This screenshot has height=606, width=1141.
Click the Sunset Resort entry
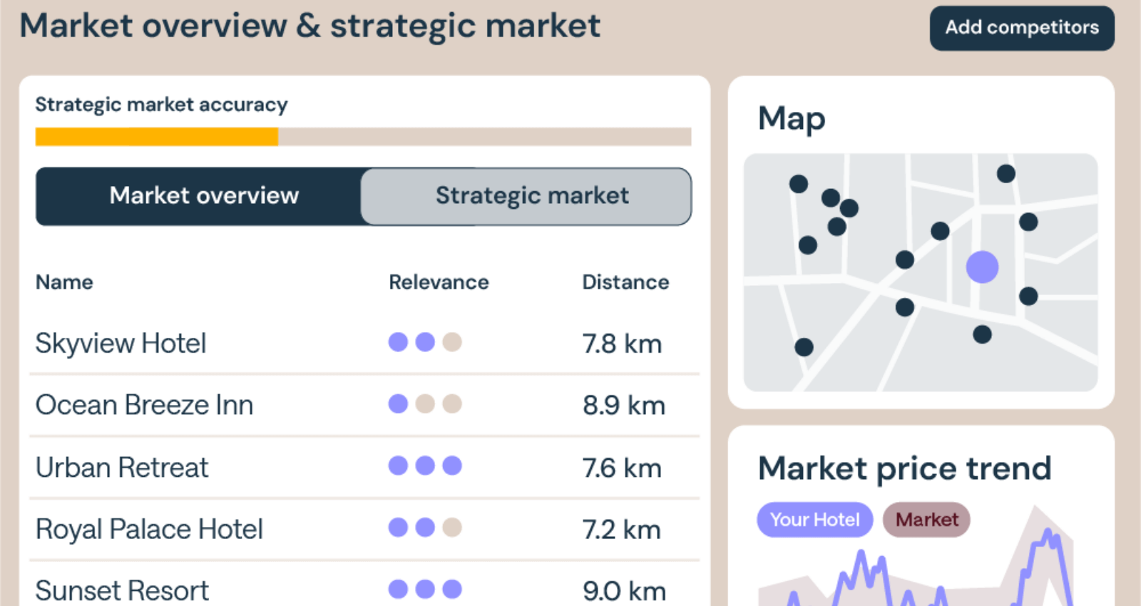[122, 590]
